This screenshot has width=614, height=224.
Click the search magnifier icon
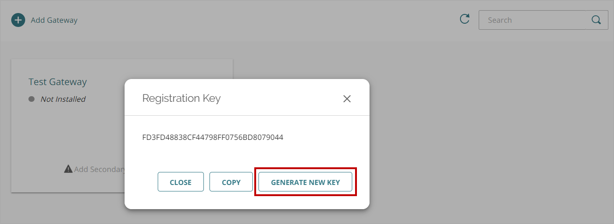596,20
